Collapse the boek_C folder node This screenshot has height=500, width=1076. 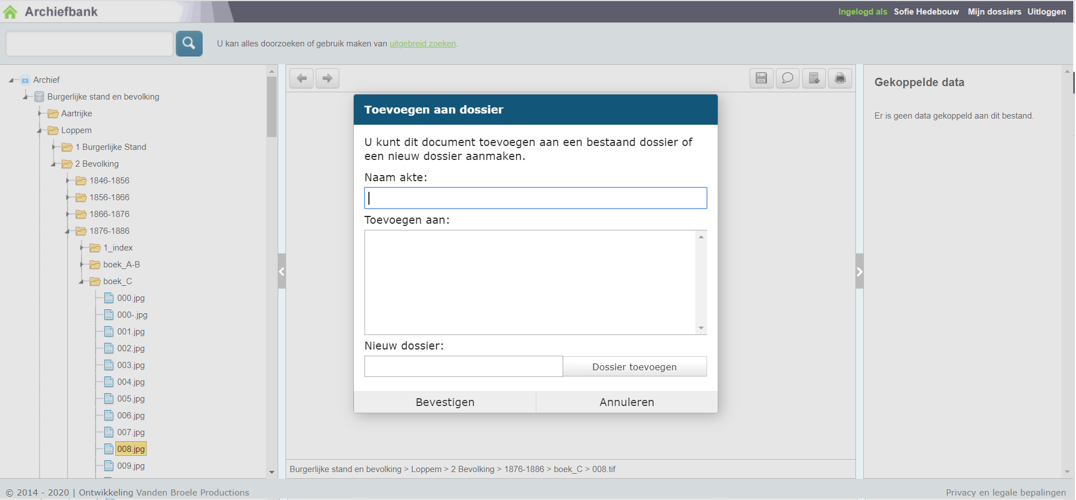tap(82, 282)
